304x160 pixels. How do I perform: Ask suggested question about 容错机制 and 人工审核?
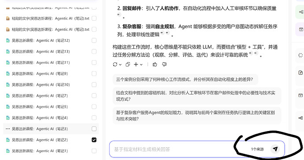197,96
